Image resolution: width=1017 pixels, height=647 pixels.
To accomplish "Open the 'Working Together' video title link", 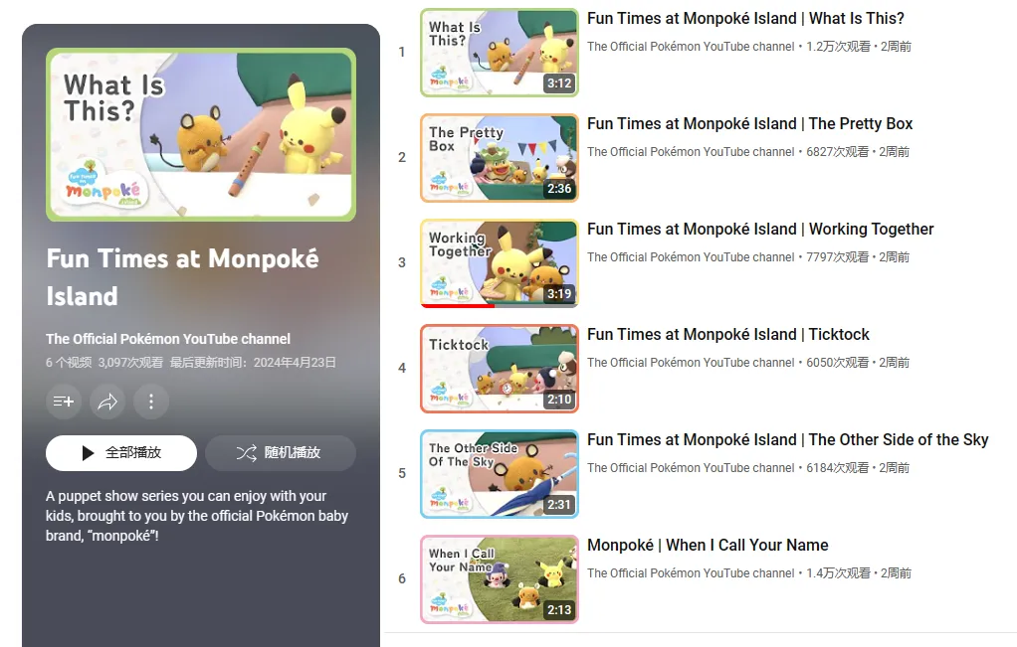I will [760, 230].
